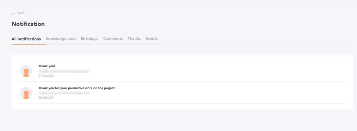The width and height of the screenshot is (357, 131).
Task: Switch to the Thanks tab
Action: point(134,39)
